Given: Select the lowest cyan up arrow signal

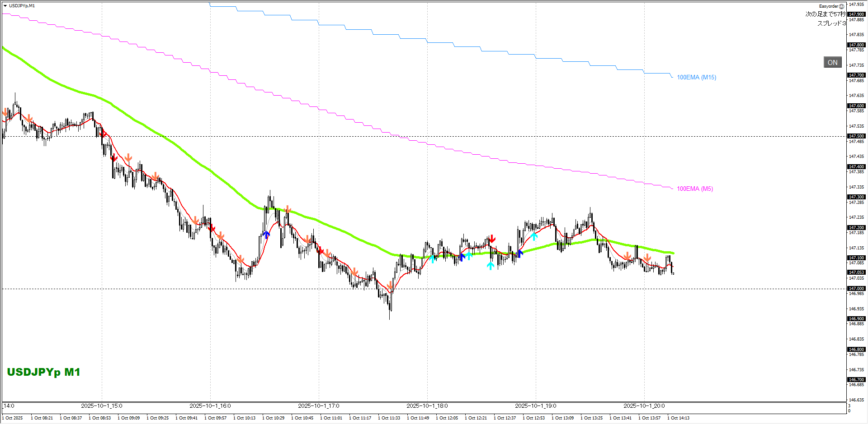Looking at the screenshot, I should coord(491,266).
